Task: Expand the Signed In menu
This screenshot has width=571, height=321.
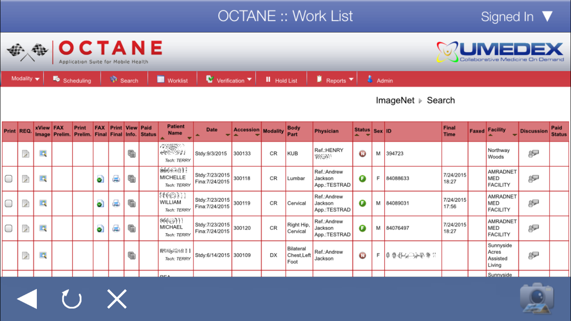Action: 517,17
